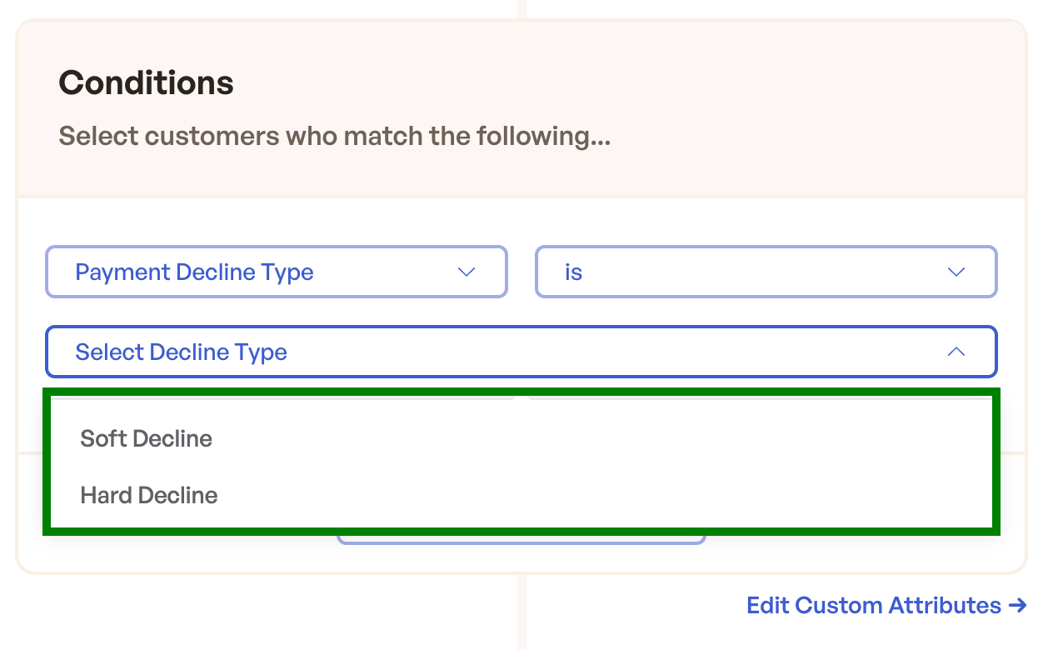The image size is (1048, 650).
Task: Open the Payment Decline Type attribute selector
Action: pos(277,272)
